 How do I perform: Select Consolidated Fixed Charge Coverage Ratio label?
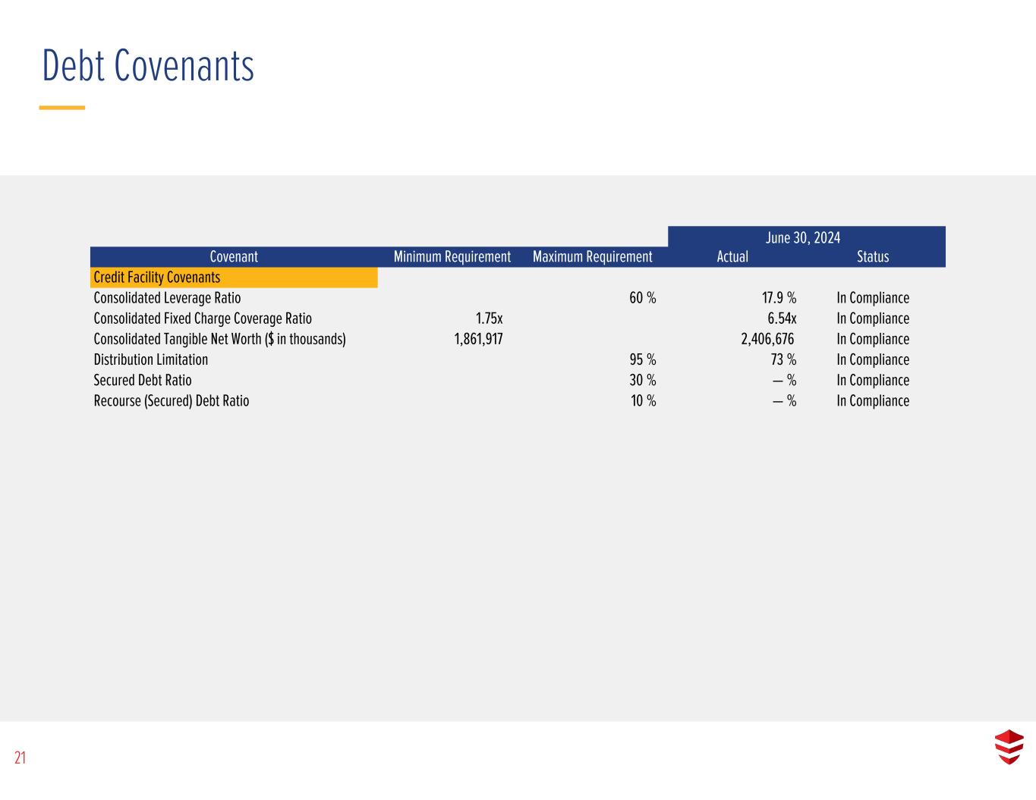click(203, 318)
